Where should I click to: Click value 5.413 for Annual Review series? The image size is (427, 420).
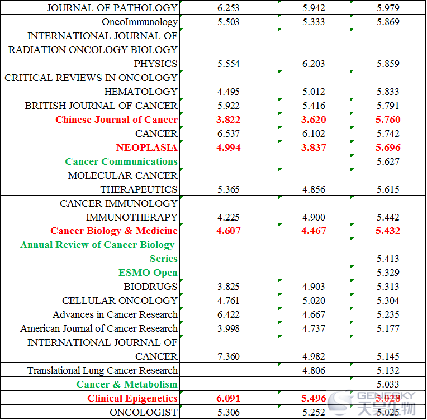(388, 259)
